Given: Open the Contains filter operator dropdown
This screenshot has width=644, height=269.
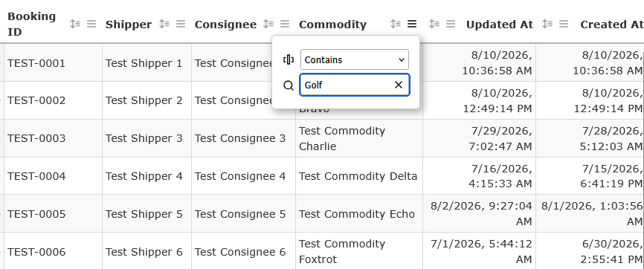Looking at the screenshot, I should pos(355,59).
